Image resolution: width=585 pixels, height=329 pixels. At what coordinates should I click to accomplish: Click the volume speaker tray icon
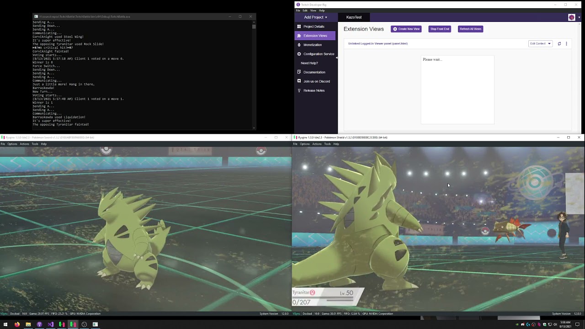(x=555, y=324)
